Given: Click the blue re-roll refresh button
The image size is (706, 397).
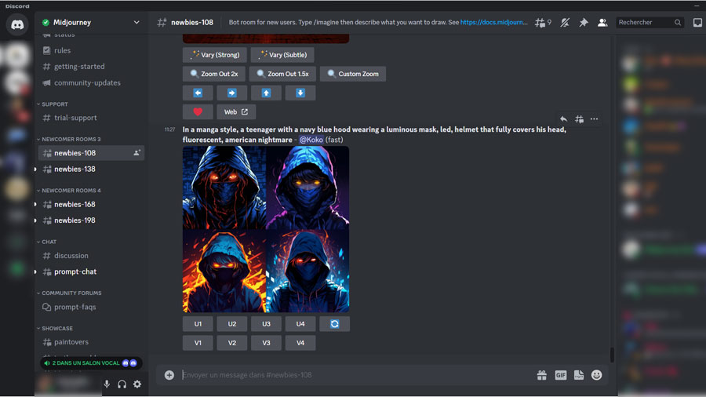Looking at the screenshot, I should [334, 323].
